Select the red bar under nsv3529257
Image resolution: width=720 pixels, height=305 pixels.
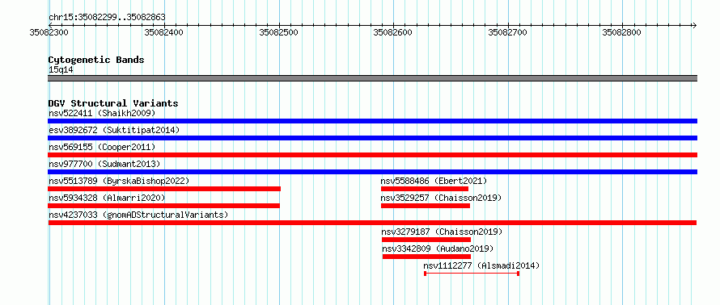[x=426, y=206]
